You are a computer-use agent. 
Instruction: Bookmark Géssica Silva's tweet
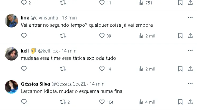pos(180,102)
